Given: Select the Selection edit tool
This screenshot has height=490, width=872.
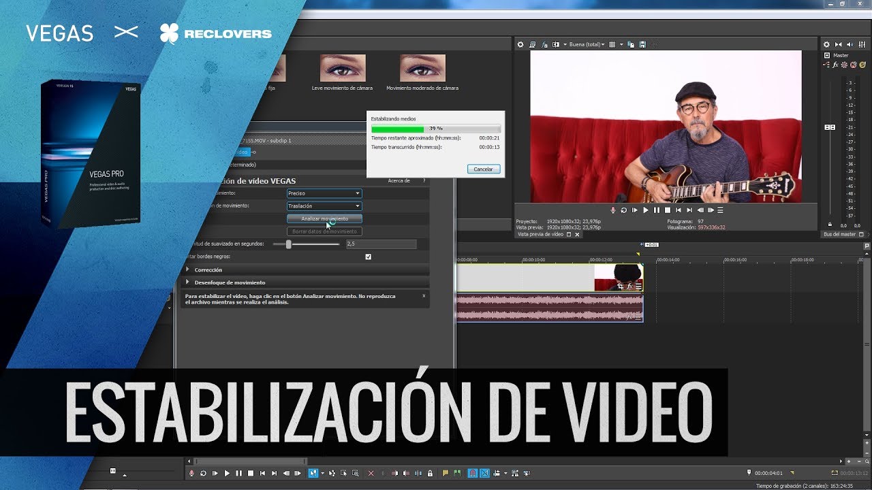Looking at the screenshot, I should 343,473.
